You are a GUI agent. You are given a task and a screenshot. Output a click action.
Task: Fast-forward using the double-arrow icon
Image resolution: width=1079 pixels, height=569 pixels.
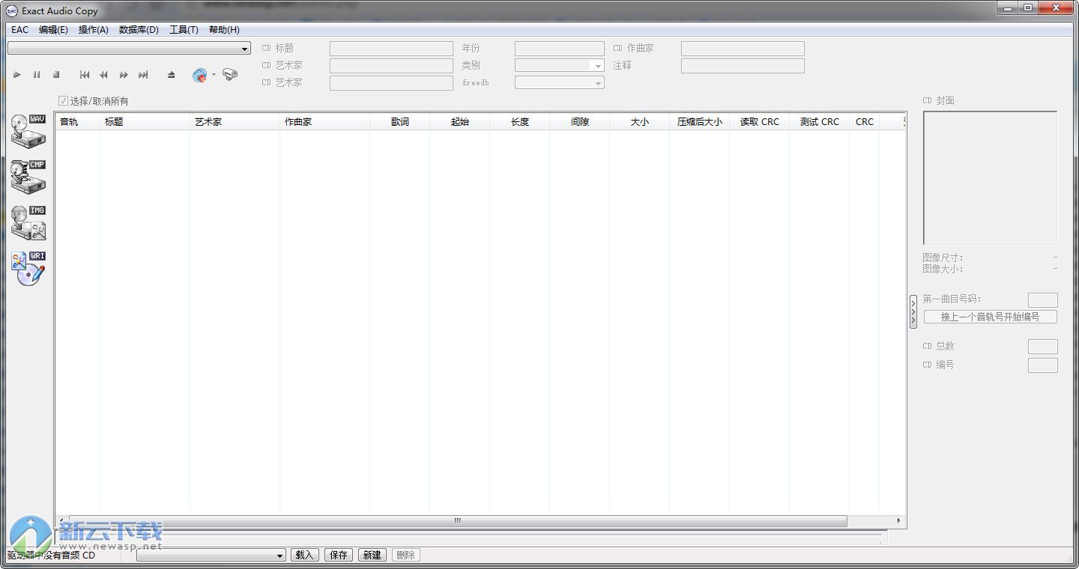click(x=124, y=75)
